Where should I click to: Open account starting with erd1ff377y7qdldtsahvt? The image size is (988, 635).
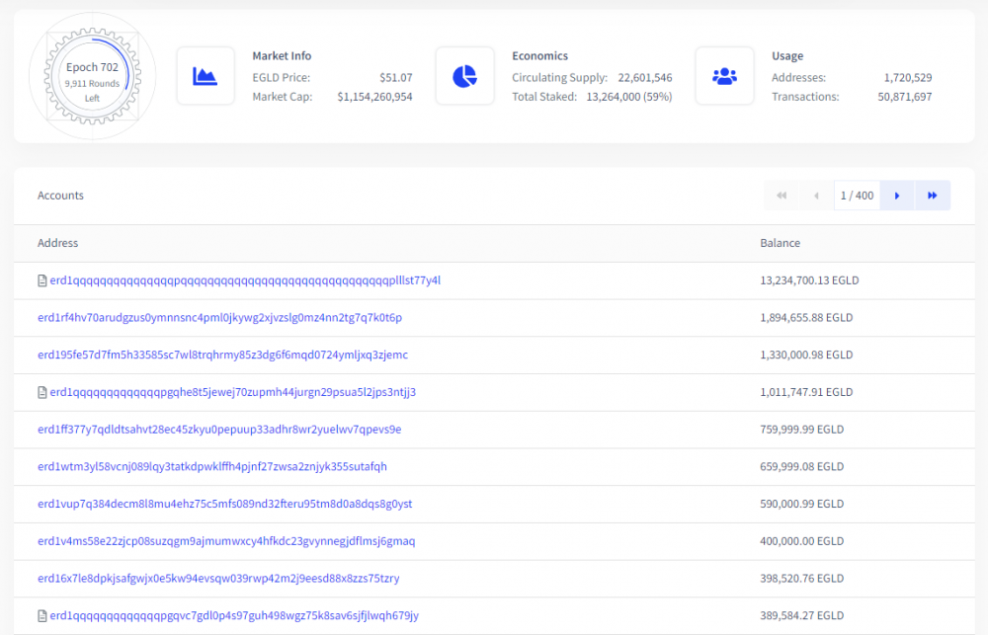click(x=219, y=430)
